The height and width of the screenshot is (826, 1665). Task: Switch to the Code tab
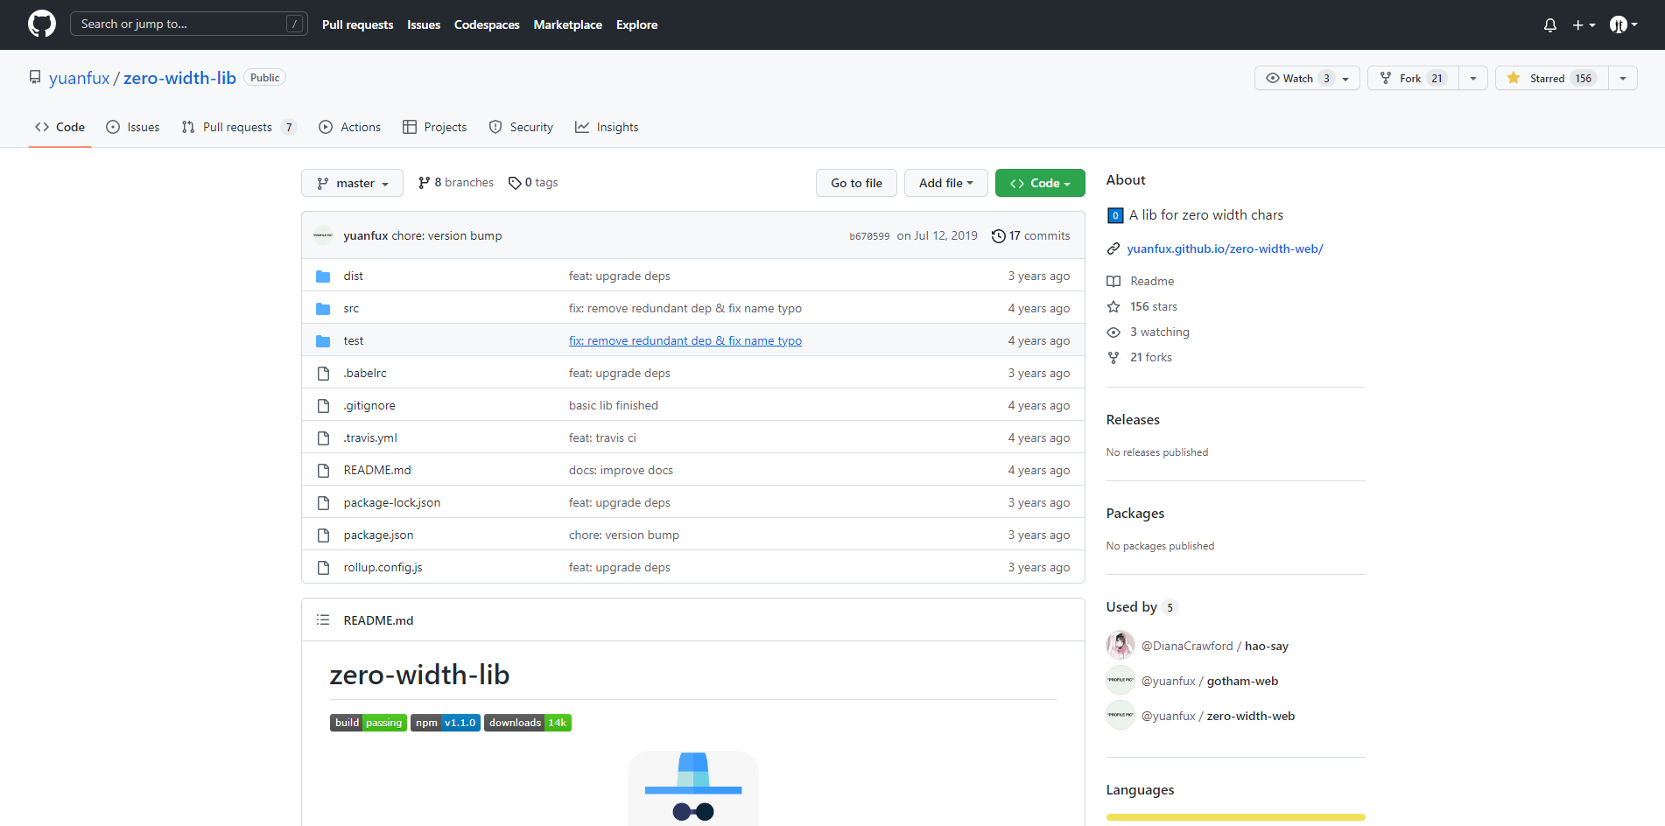coord(60,127)
